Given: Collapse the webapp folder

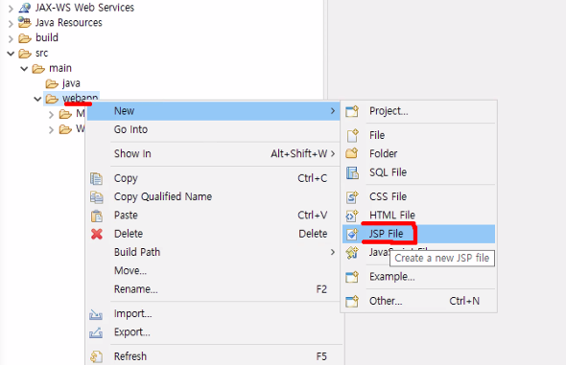Looking at the screenshot, I should pyautogui.click(x=37, y=99).
